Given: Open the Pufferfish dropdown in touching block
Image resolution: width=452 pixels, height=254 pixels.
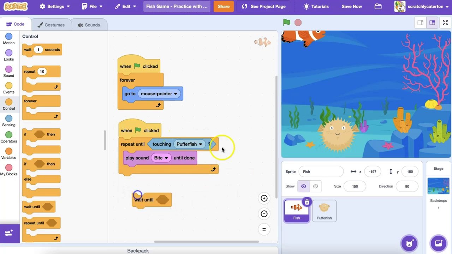Looking at the screenshot, I should point(200,144).
